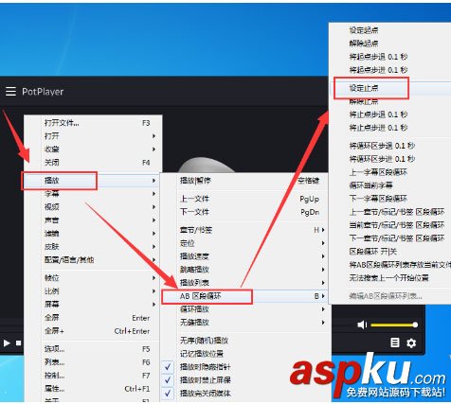Expand the 无缝播放 submenu
The image size is (451, 404).
tap(244, 323)
